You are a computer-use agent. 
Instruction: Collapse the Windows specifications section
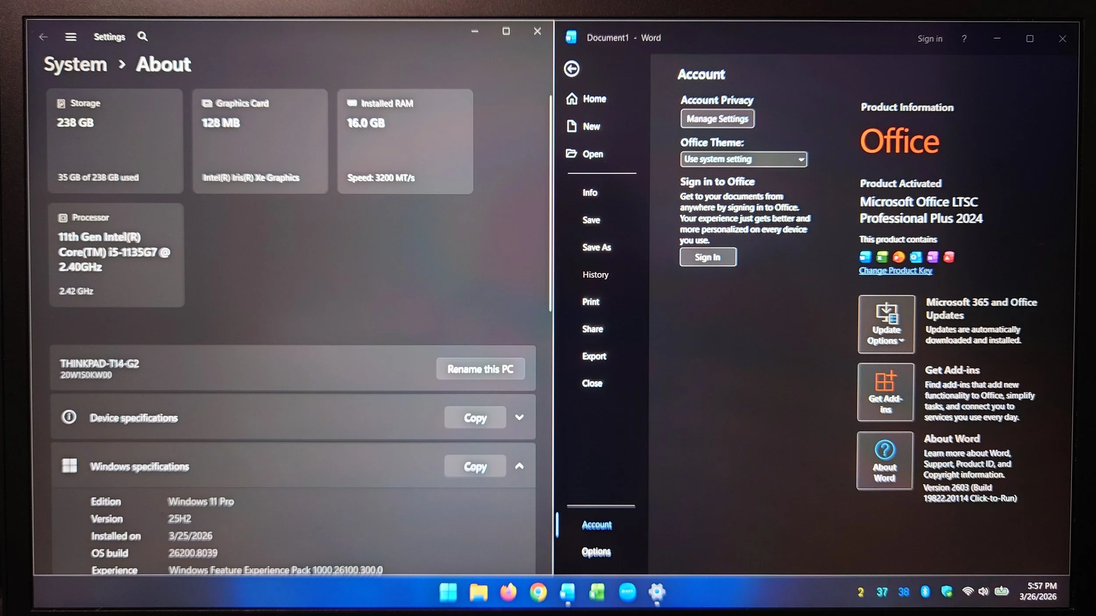click(x=519, y=466)
